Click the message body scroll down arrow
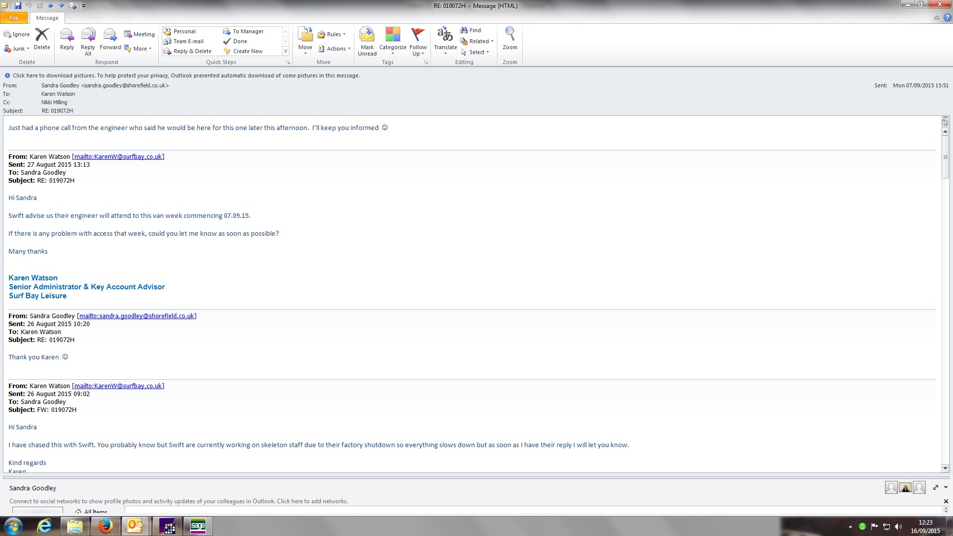 click(945, 468)
